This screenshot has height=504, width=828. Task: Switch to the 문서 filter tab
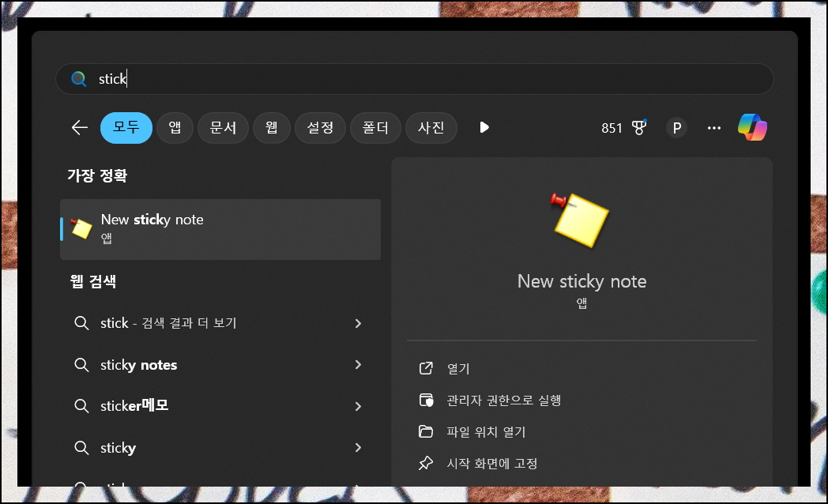(x=223, y=128)
